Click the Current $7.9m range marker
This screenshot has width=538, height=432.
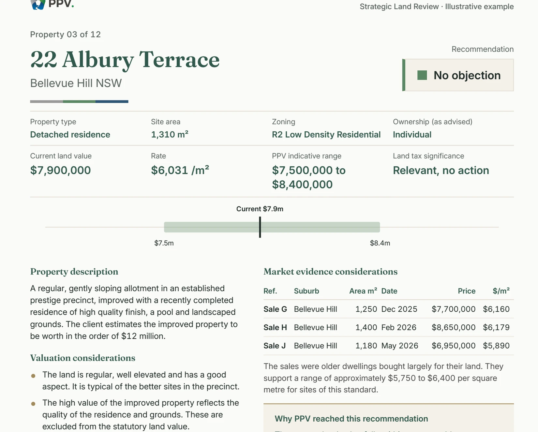point(260,227)
